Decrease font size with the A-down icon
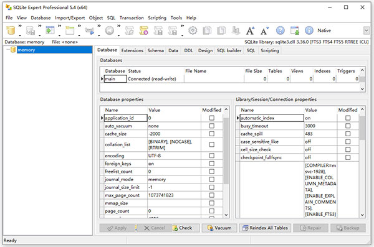This screenshot has height=247, width=374. [x=264, y=30]
